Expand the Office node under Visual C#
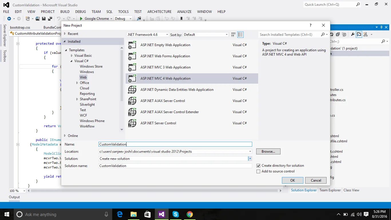This screenshot has height=220, width=391. [77, 83]
